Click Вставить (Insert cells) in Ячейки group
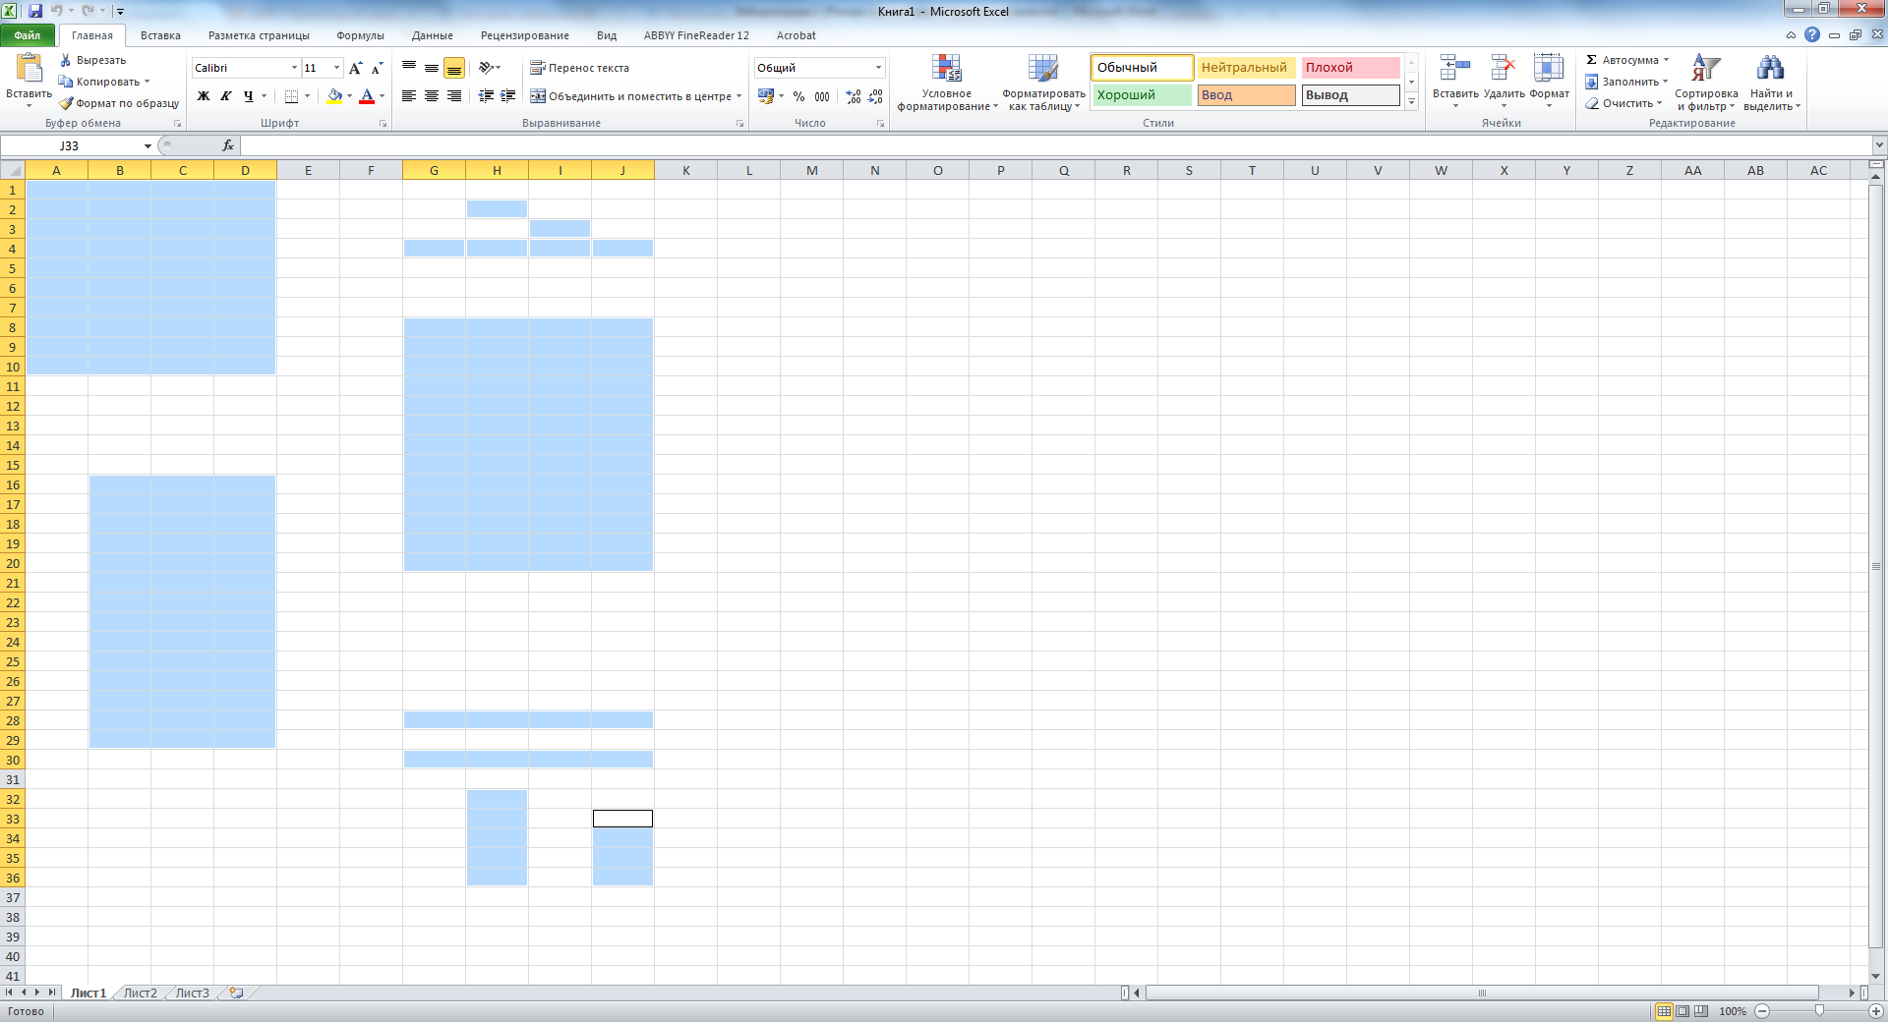This screenshot has height=1022, width=1888. 1455,81
